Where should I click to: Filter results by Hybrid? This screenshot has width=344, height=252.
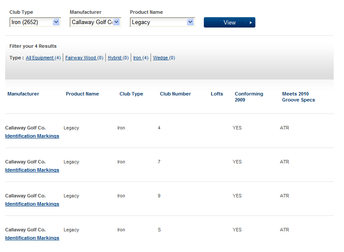tap(118, 58)
